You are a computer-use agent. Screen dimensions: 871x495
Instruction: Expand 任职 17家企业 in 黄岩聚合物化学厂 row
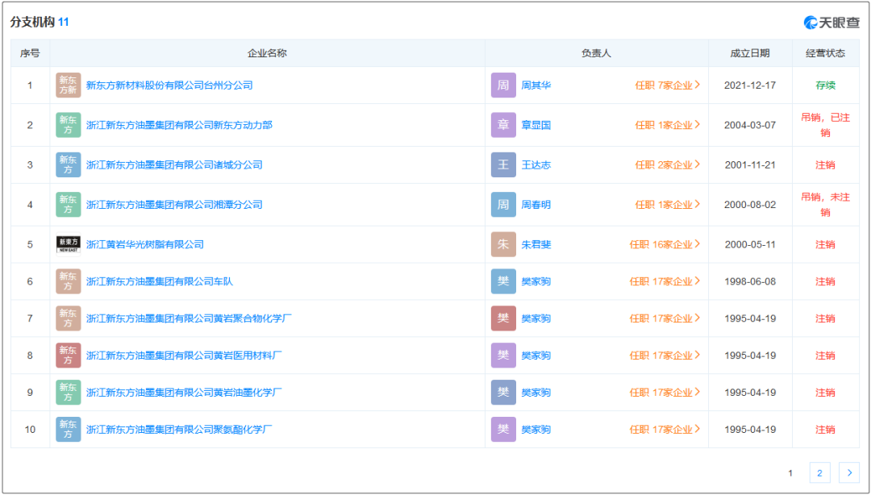point(665,318)
